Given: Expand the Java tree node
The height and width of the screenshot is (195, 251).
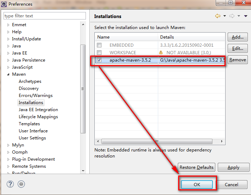Looking at the screenshot, I should point(8,46).
